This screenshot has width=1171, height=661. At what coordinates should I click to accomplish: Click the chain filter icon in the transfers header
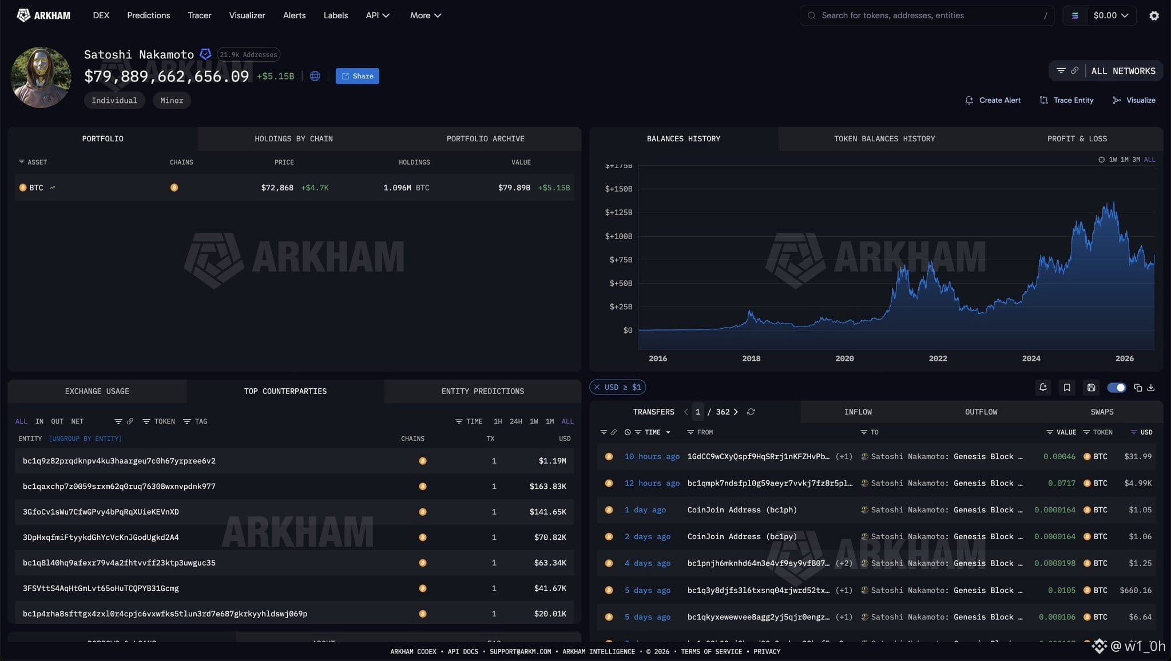click(604, 432)
